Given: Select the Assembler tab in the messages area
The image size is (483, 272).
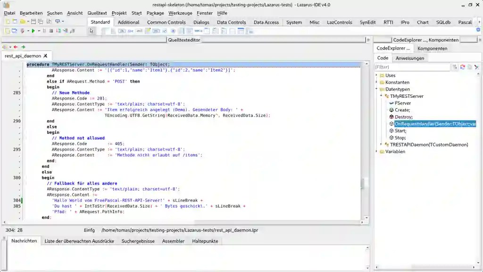Looking at the screenshot, I should click(x=173, y=241).
